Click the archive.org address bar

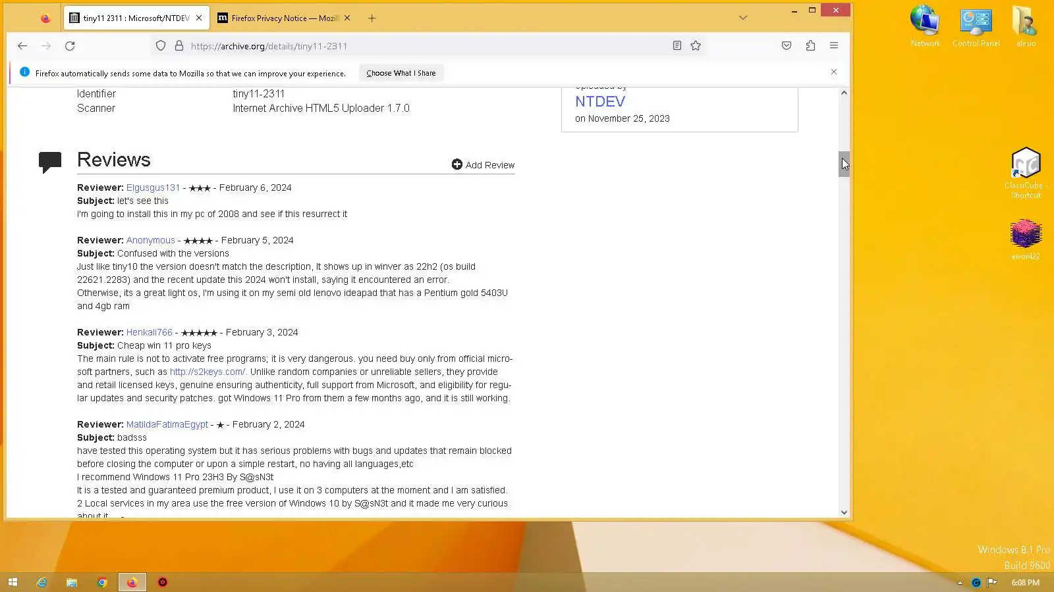pos(428,46)
